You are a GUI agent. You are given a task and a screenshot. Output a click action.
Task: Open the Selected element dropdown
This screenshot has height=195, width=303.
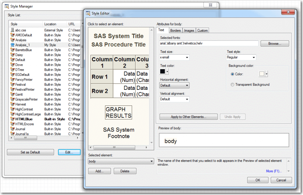click(x=121, y=161)
